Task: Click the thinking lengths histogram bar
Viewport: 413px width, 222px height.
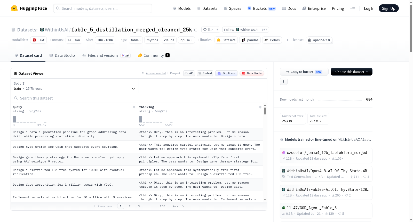Action: 141,119
